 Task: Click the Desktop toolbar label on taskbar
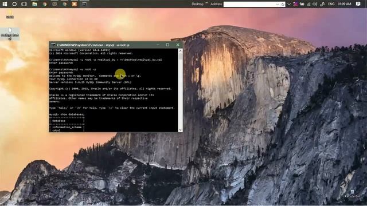point(197,4)
